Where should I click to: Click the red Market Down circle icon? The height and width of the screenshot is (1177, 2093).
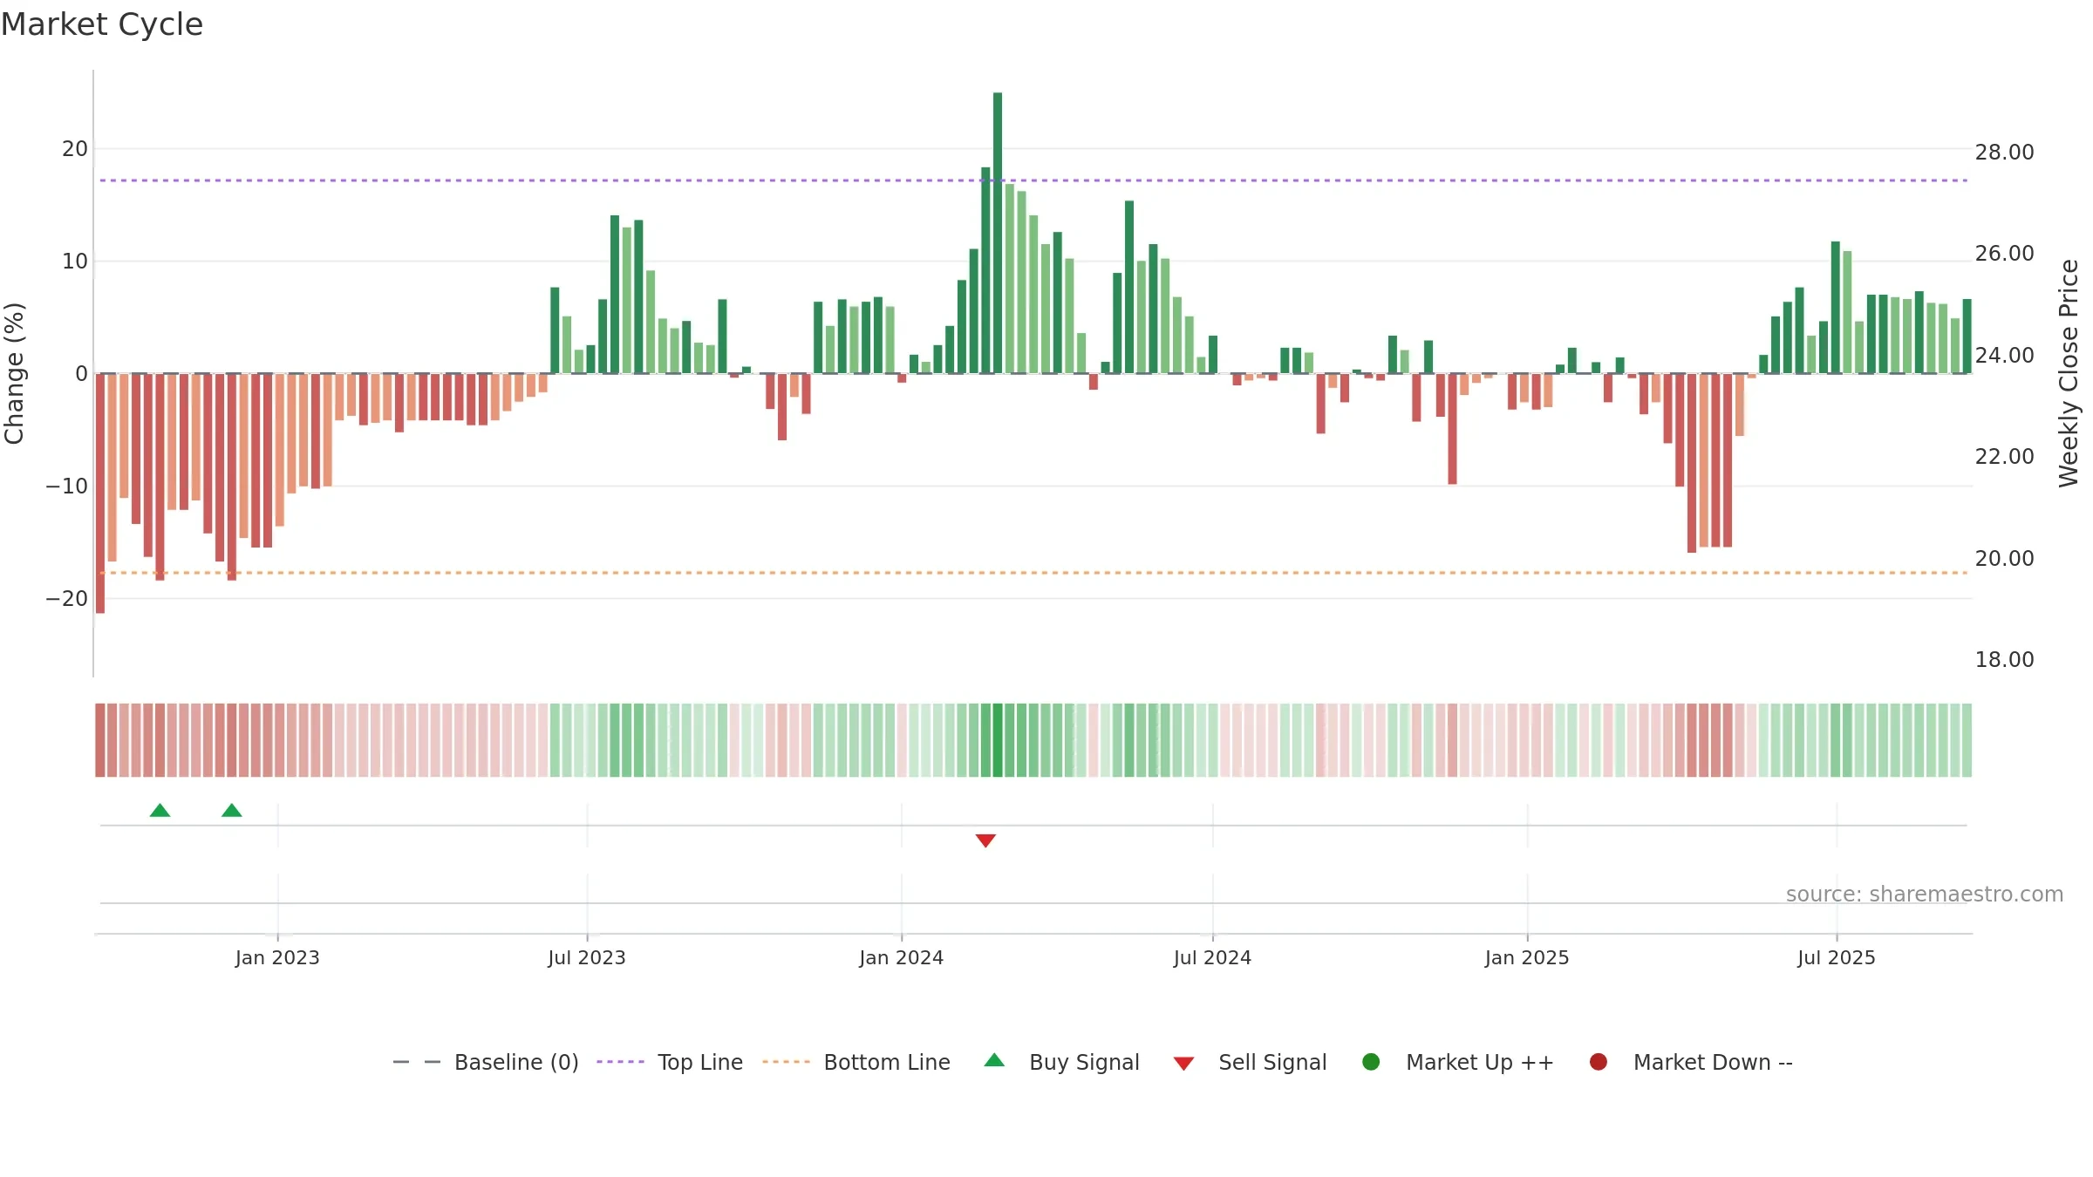1599,1062
